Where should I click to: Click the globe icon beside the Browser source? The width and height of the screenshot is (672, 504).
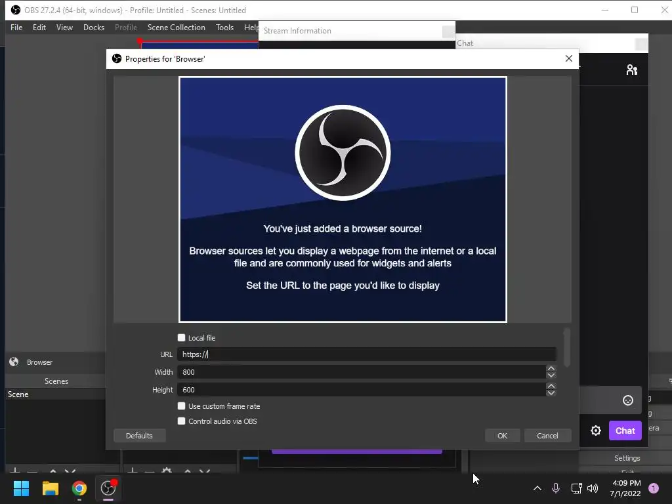(14, 362)
